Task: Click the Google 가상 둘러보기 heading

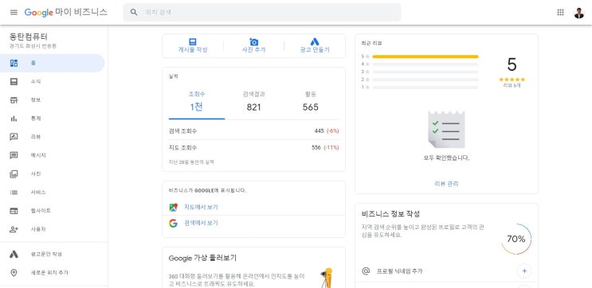Action: click(x=202, y=259)
